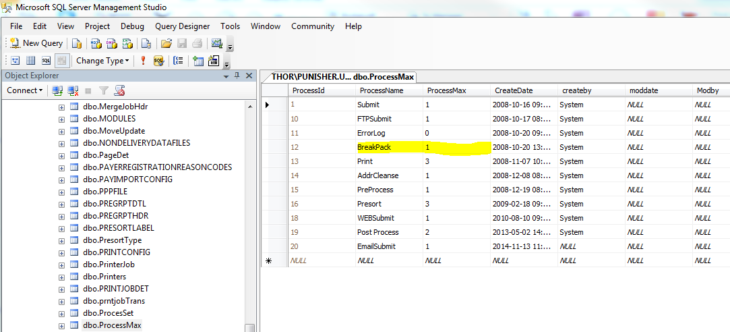The width and height of the screenshot is (730, 332).
Task: Execute SQL with the red exclamation icon
Action: click(144, 61)
